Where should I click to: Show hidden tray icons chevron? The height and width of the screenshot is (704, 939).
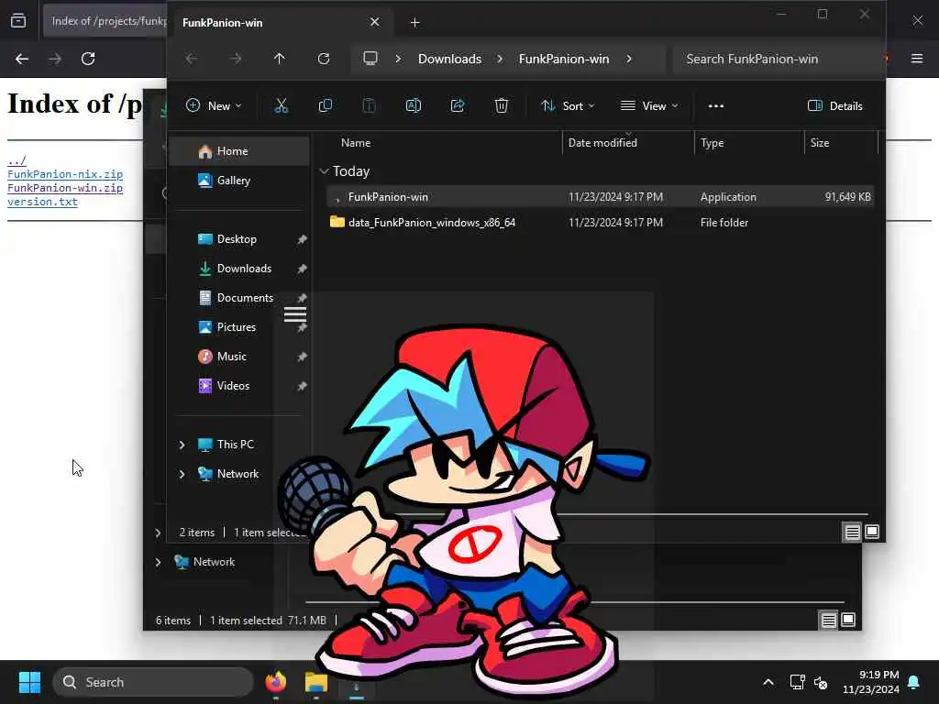click(768, 682)
